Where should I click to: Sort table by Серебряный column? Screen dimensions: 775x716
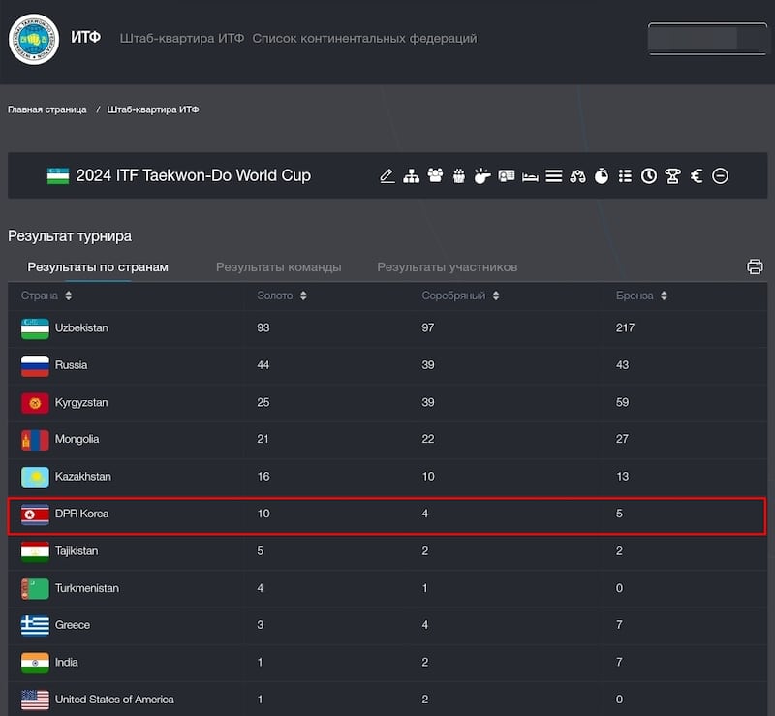point(460,296)
